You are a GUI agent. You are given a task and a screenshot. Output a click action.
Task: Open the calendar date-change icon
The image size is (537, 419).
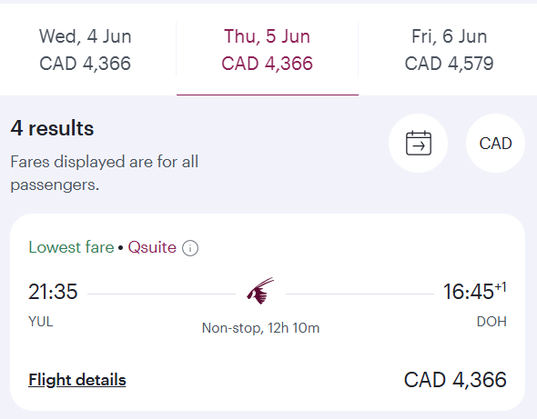point(418,143)
